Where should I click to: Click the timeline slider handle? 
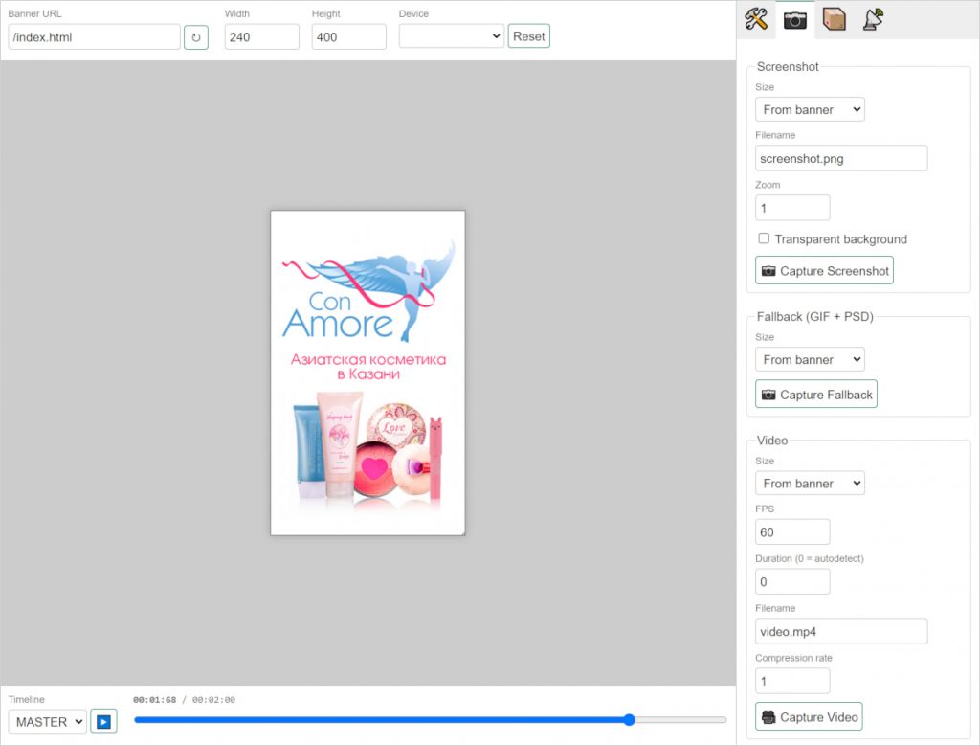(x=630, y=720)
